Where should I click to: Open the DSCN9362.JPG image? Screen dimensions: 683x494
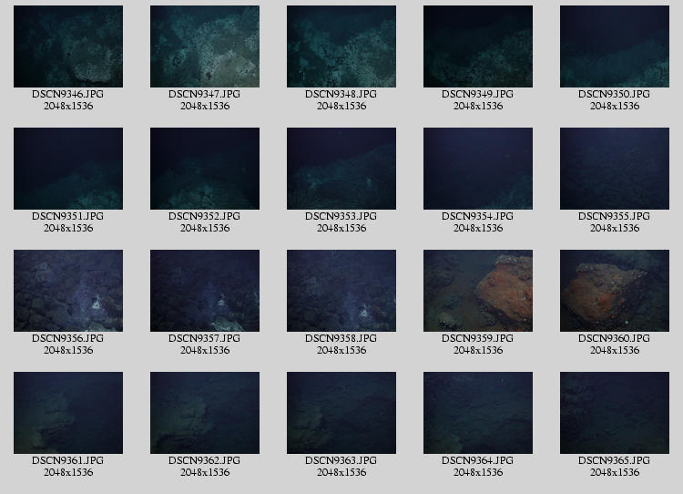pyautogui.click(x=205, y=413)
